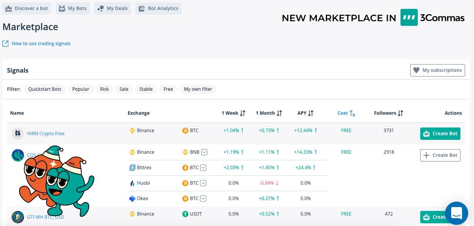Viewport: 474px width, 226px height.
Task: Click Create Bot for HIRN Crypto Free
Action: 440,134
